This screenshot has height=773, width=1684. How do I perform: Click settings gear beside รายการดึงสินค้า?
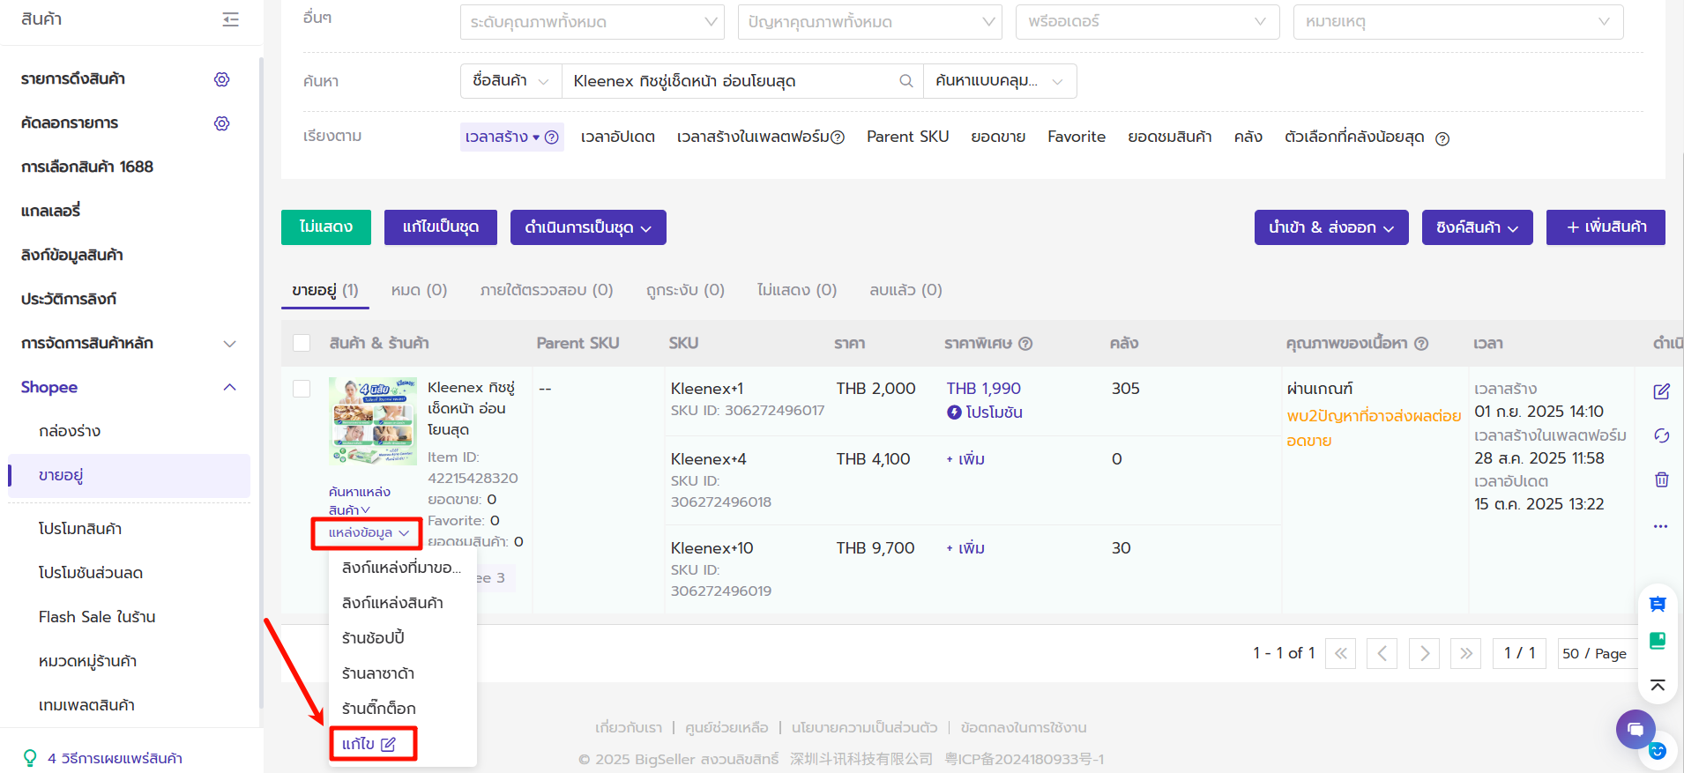(221, 79)
